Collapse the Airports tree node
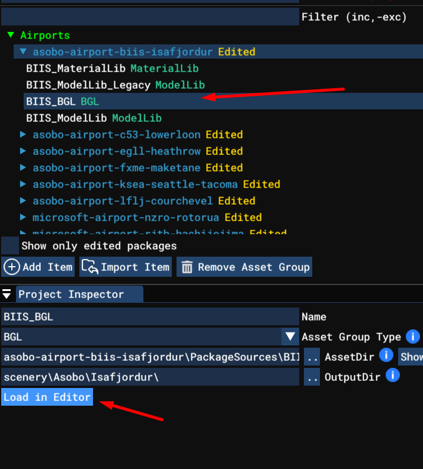Screen dimensions: 423x469 (11, 35)
